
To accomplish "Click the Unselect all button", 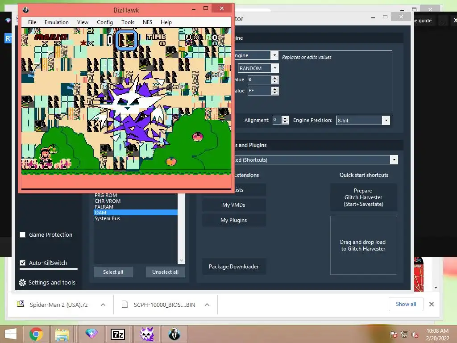I will 165,272.
